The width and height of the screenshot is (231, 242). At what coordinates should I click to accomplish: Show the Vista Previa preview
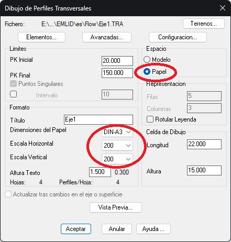tap(115, 207)
